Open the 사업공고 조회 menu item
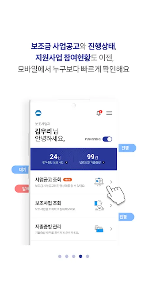This screenshot has height=294, width=147. (73, 182)
